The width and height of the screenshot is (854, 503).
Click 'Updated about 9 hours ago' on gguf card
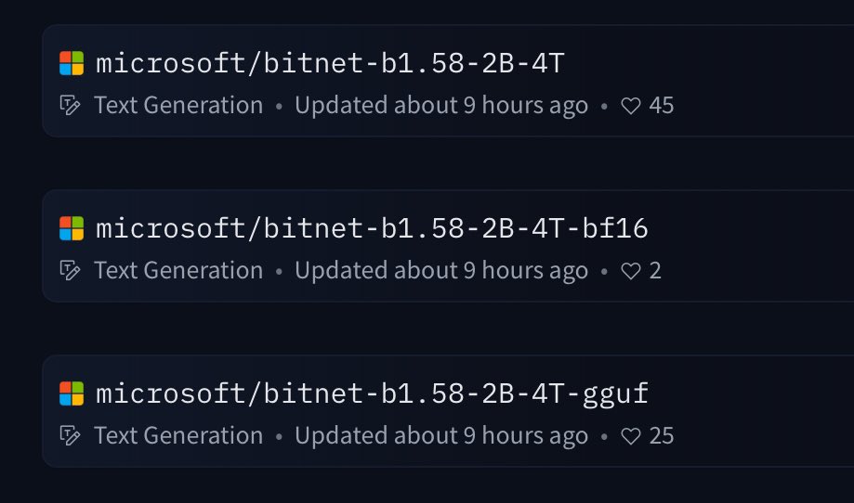click(x=441, y=436)
